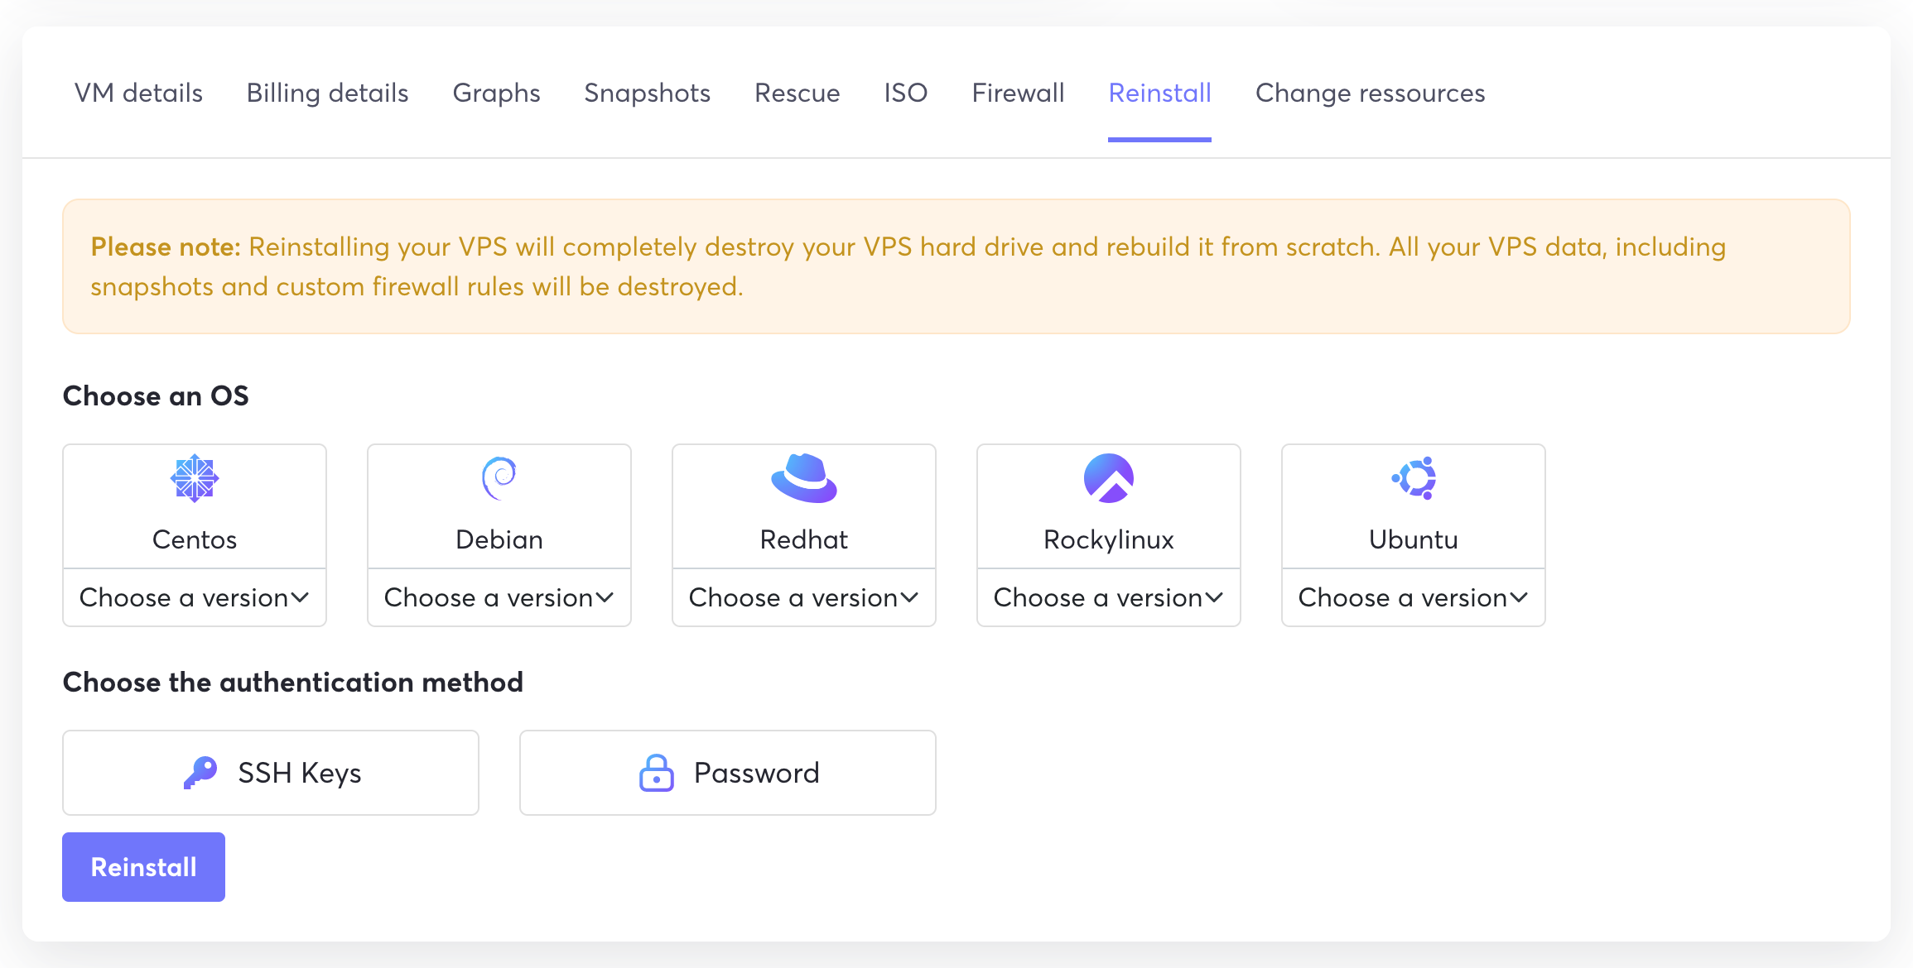The image size is (1913, 968).
Task: Open the Snapshots tab
Action: coord(647,93)
